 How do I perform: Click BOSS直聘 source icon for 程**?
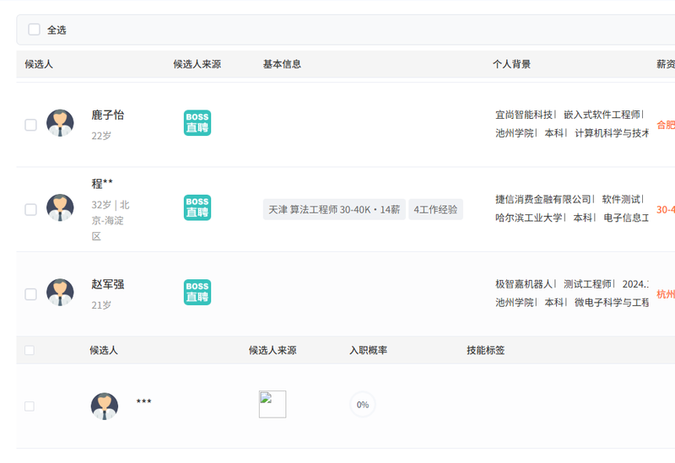(x=197, y=208)
